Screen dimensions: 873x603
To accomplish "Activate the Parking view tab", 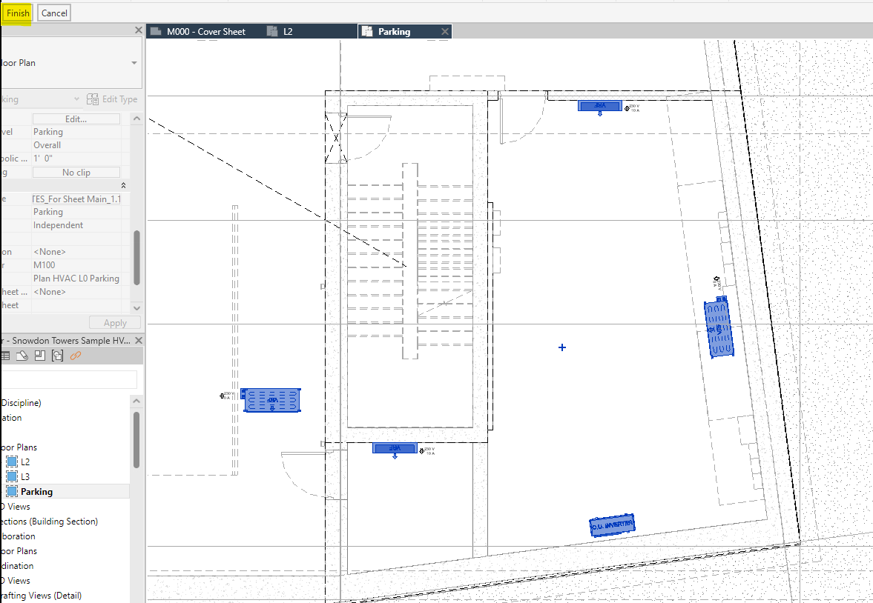I will (394, 32).
